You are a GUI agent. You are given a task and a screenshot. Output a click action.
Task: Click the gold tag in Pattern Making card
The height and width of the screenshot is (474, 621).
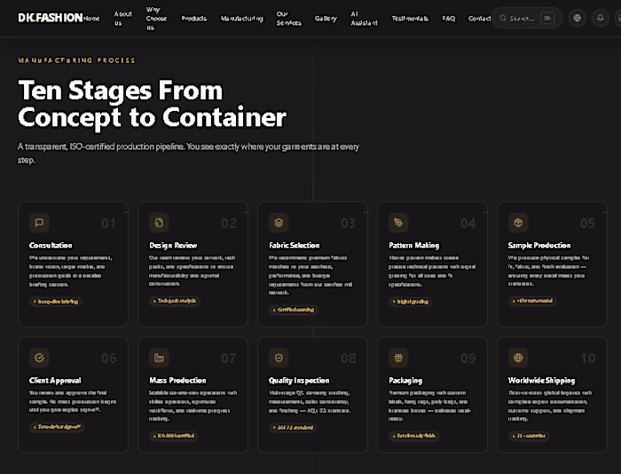click(x=411, y=302)
